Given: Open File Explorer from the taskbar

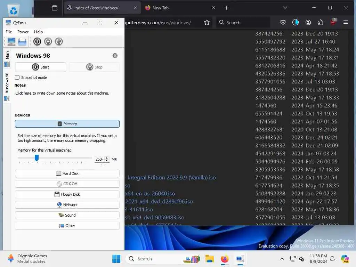Looking at the screenshot, I should point(209,259).
